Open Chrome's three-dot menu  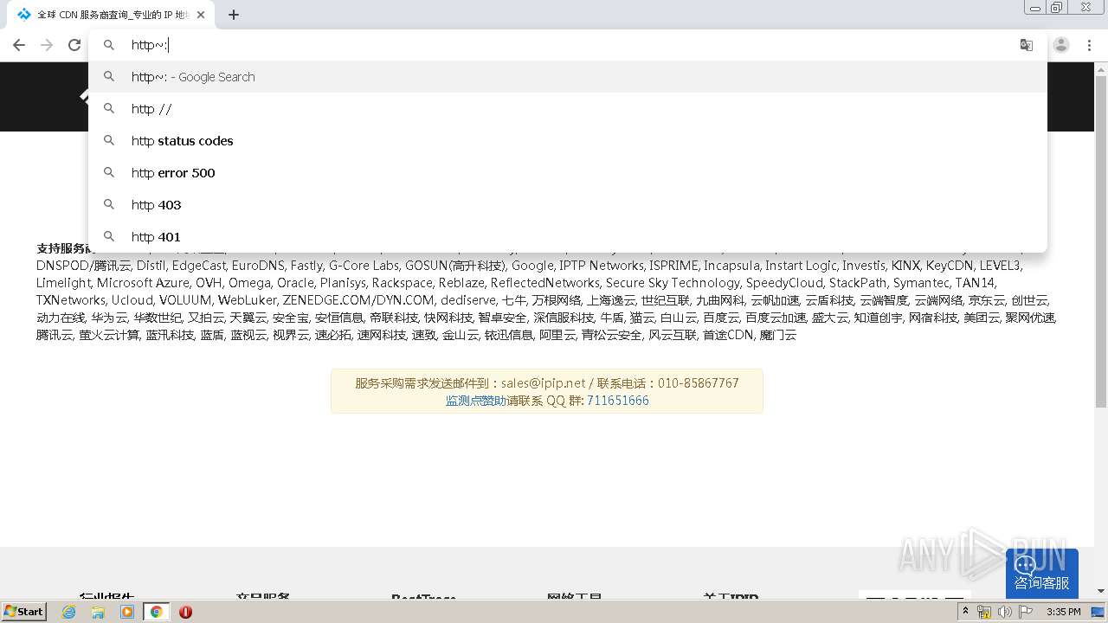coord(1090,45)
